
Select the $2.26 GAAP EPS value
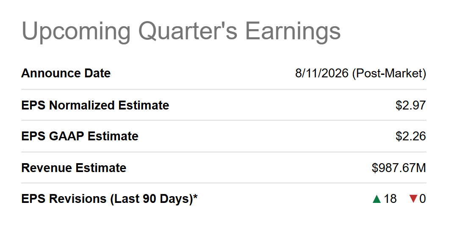pyautogui.click(x=410, y=136)
